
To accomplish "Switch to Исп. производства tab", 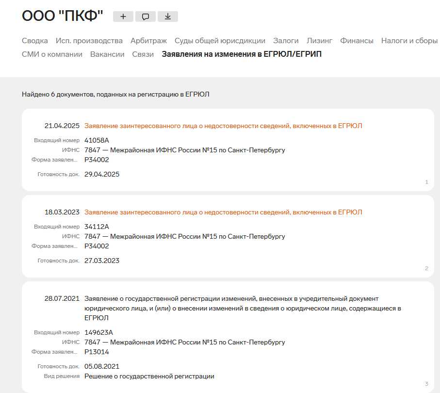I will (89, 41).
